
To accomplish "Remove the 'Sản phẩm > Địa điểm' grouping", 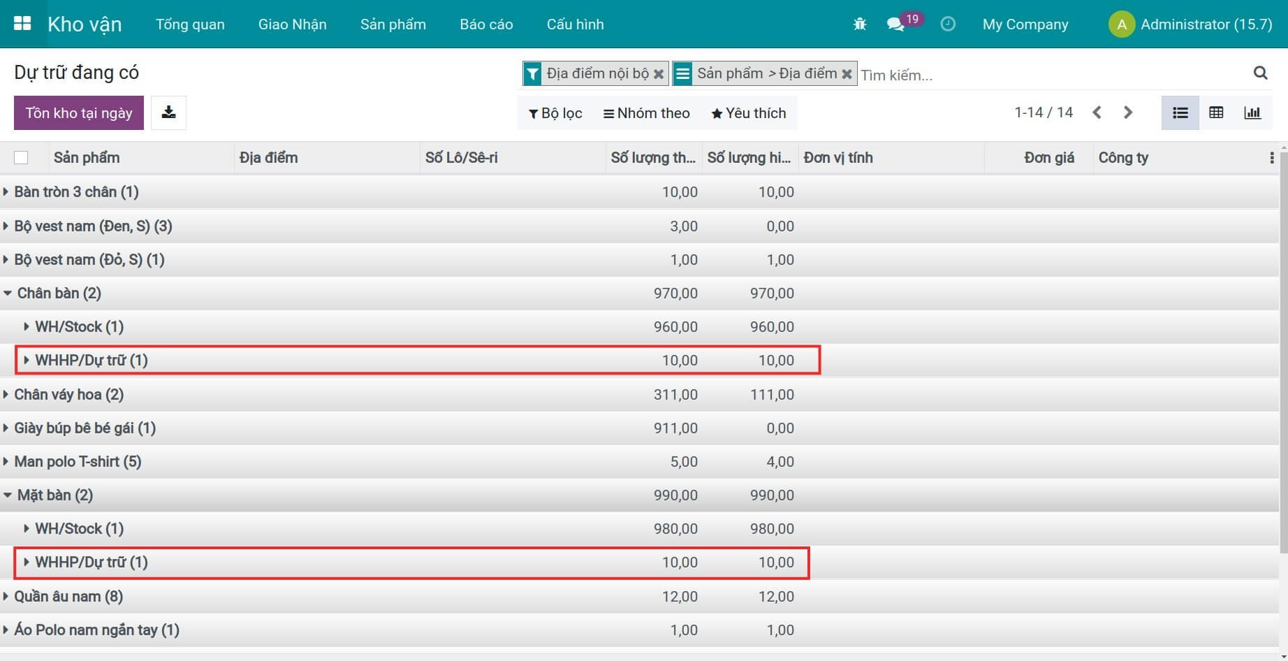I will click(847, 74).
